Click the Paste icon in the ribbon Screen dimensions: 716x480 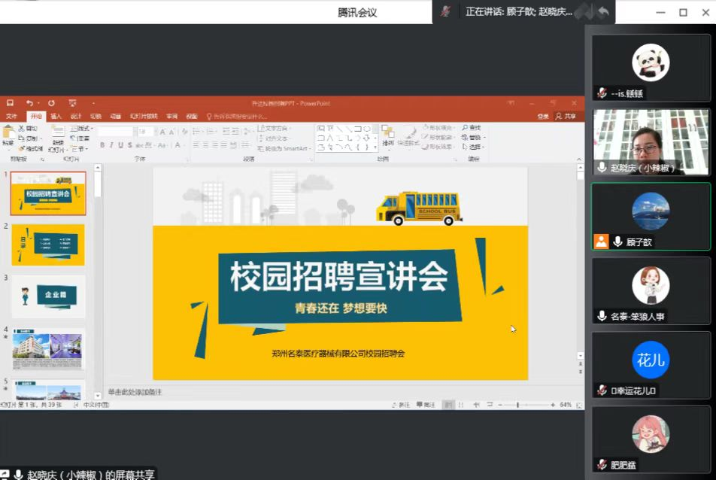[8, 134]
